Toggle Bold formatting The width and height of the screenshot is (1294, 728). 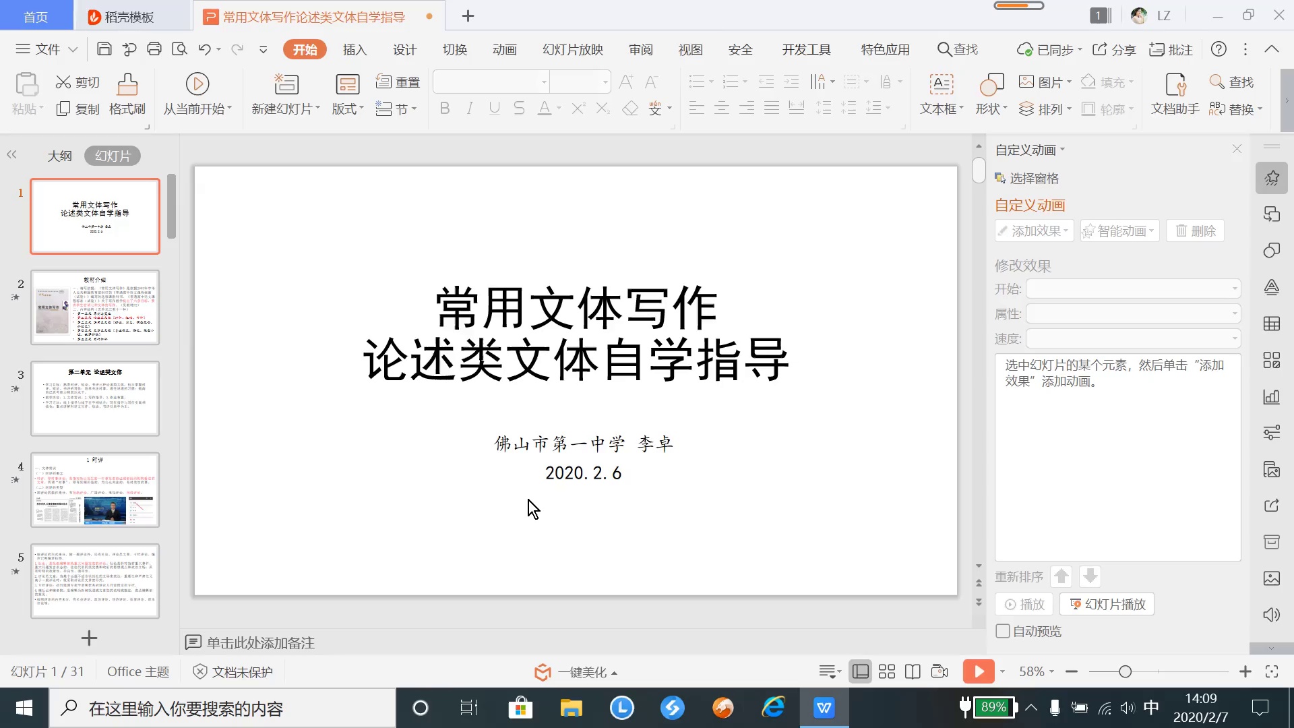tap(445, 108)
